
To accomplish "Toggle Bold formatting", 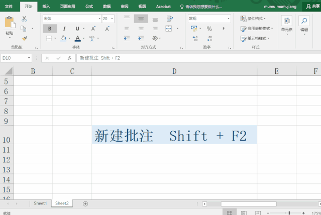I will tap(50, 29).
